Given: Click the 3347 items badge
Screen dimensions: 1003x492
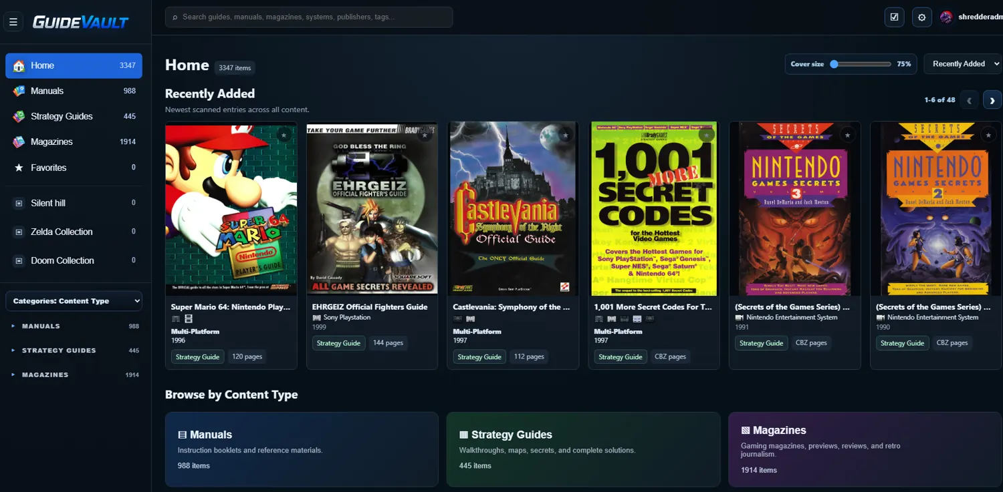Looking at the screenshot, I should click(x=235, y=67).
